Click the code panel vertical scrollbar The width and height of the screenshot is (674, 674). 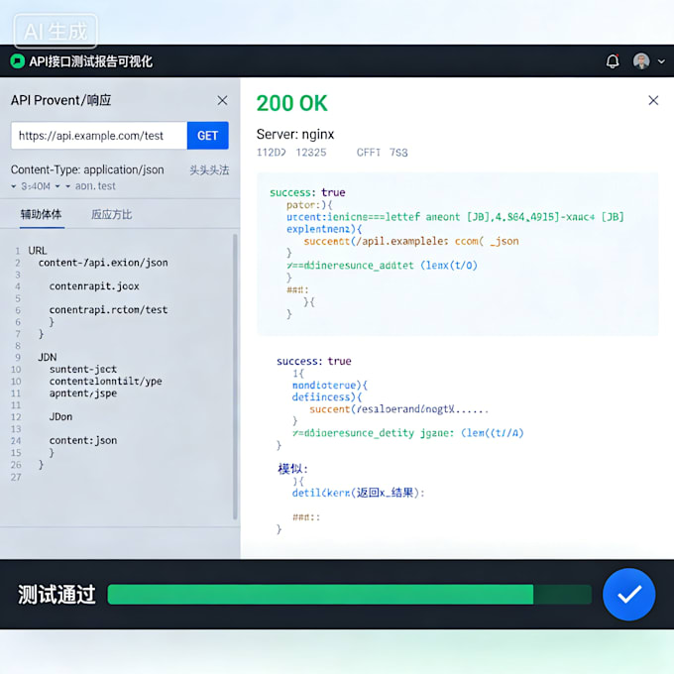point(235,377)
